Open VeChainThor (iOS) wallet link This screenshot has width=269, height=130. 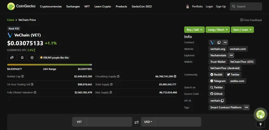(242, 62)
